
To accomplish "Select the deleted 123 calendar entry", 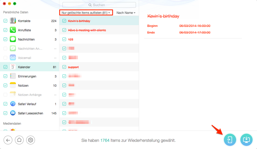I will (x=99, y=39).
